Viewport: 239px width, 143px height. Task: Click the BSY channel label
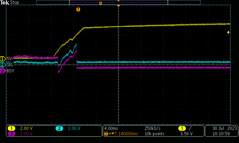(10, 71)
